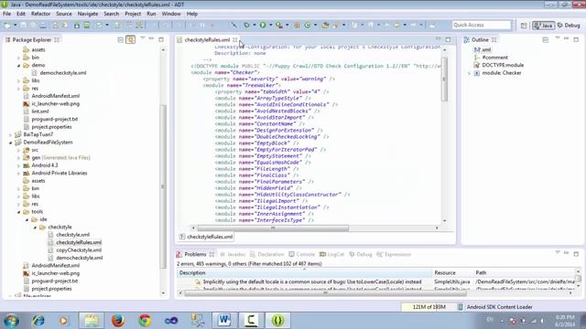Collapse all in Package Explorer
Viewport: 586px width, 329px height.
(x=120, y=39)
